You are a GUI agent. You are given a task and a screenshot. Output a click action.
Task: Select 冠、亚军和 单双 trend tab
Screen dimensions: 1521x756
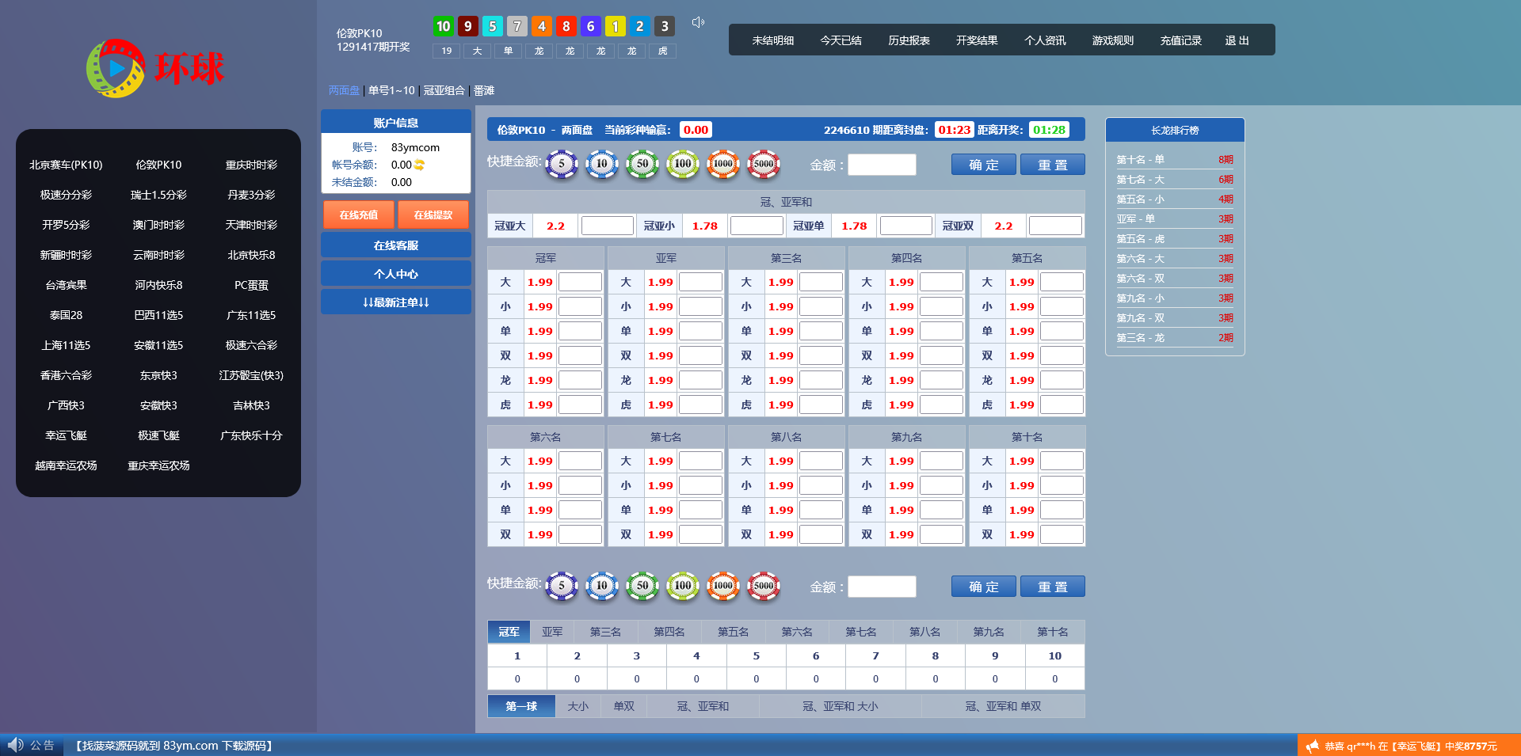1003,706
